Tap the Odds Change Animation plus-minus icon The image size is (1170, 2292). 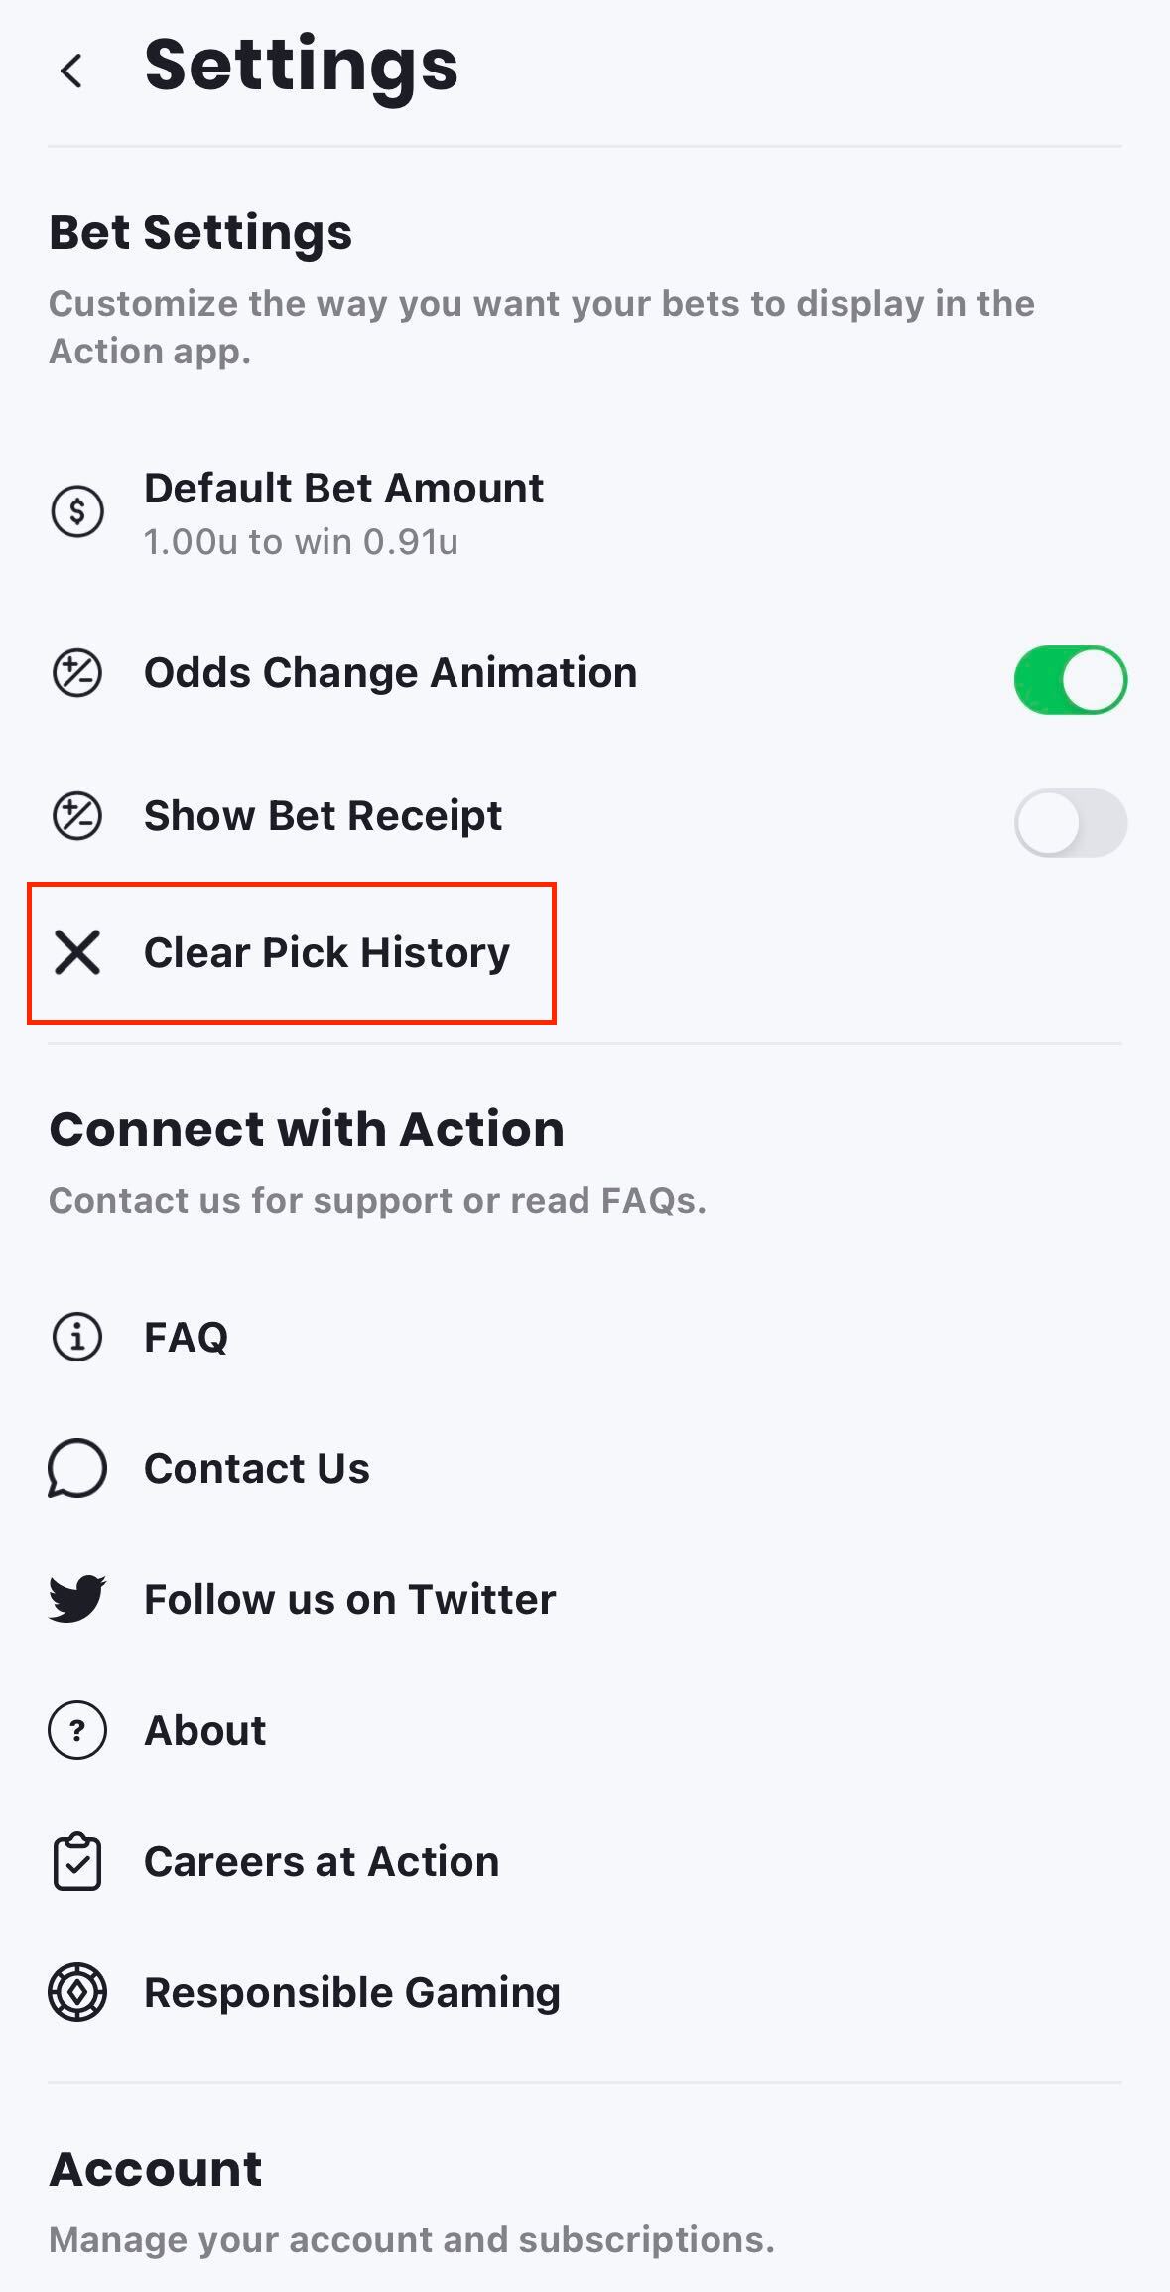77,673
